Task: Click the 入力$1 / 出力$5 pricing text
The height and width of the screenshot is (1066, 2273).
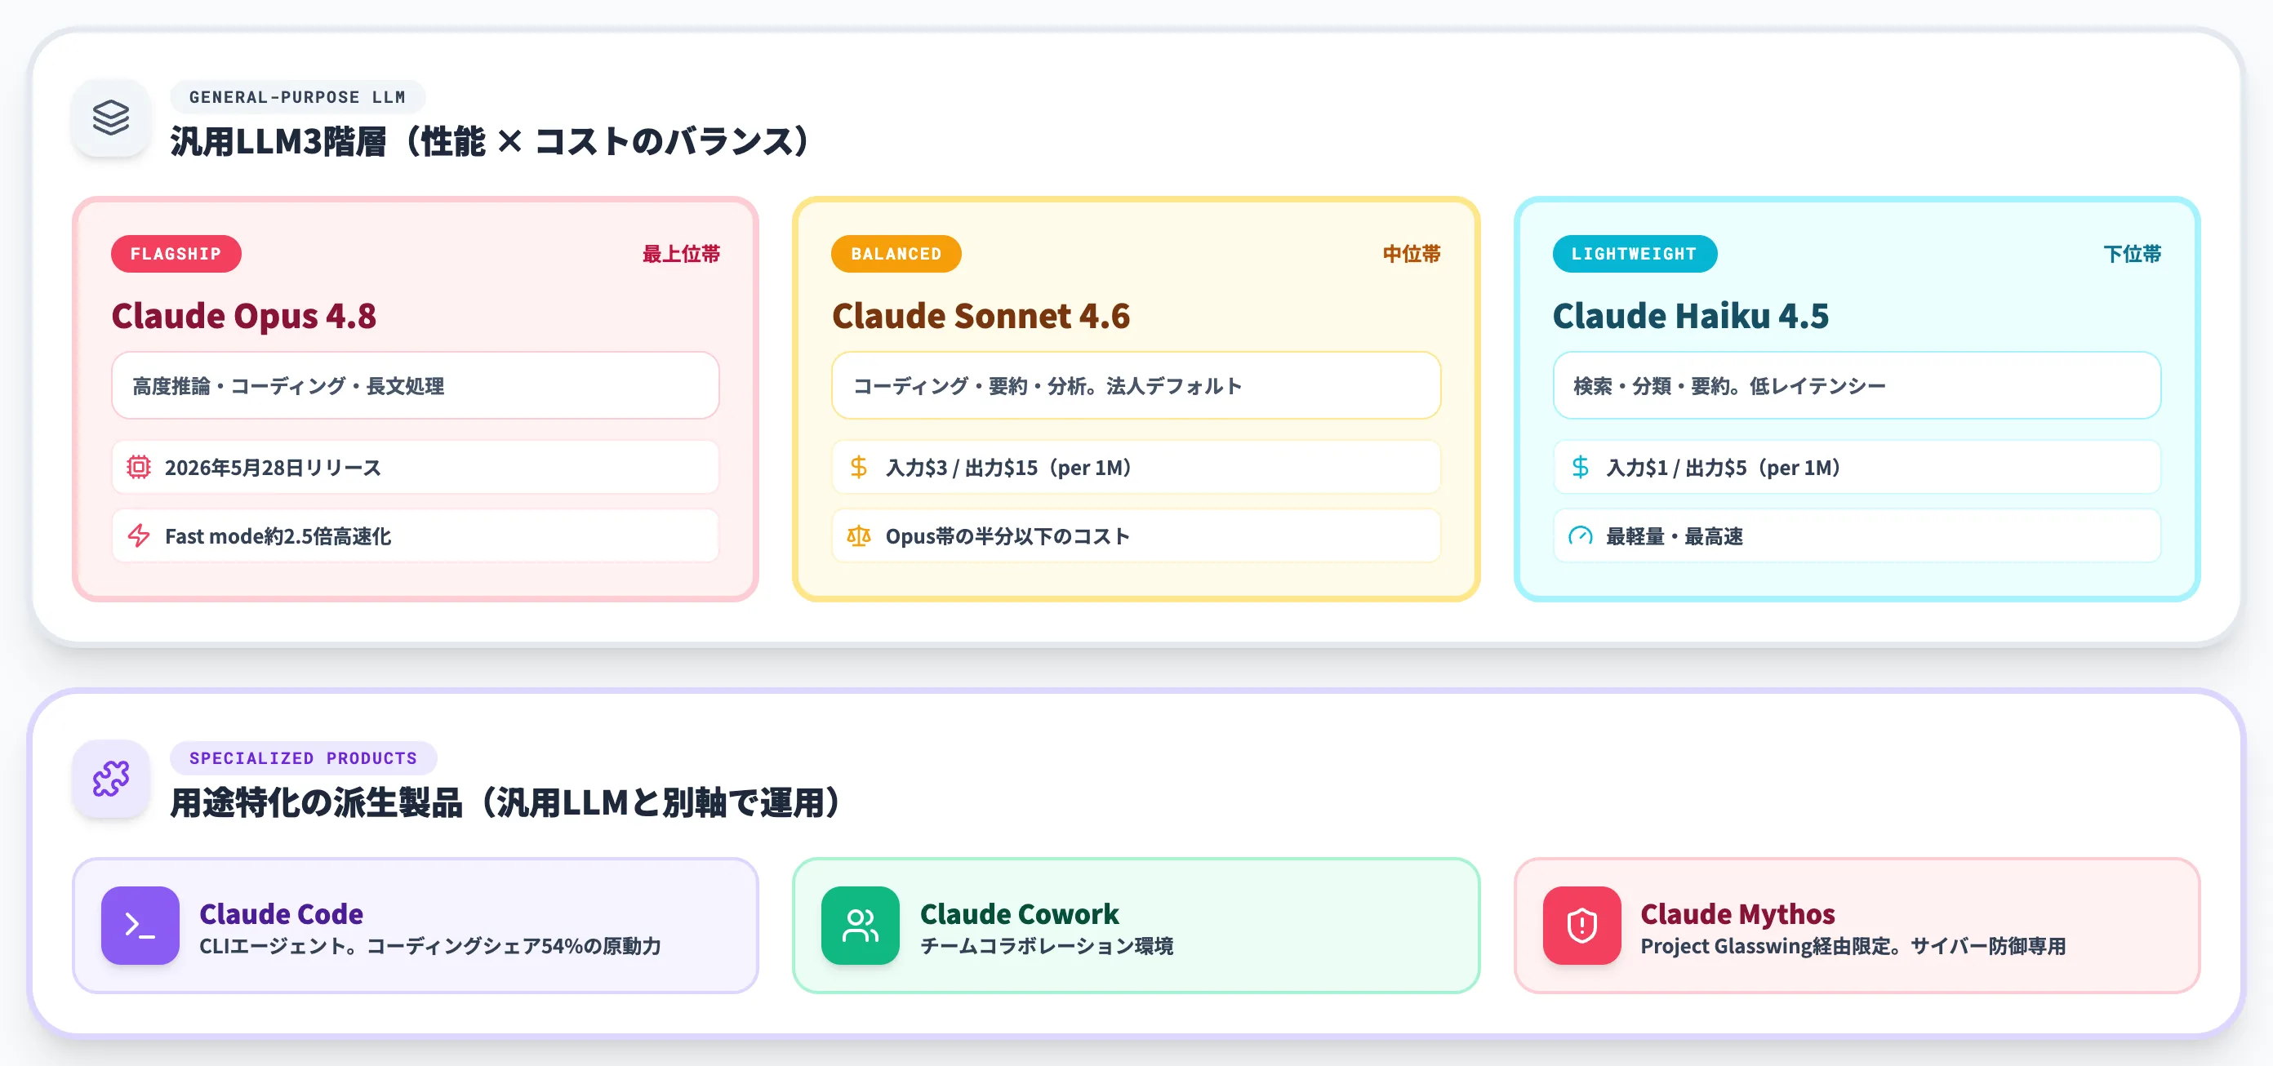Action: (1723, 467)
